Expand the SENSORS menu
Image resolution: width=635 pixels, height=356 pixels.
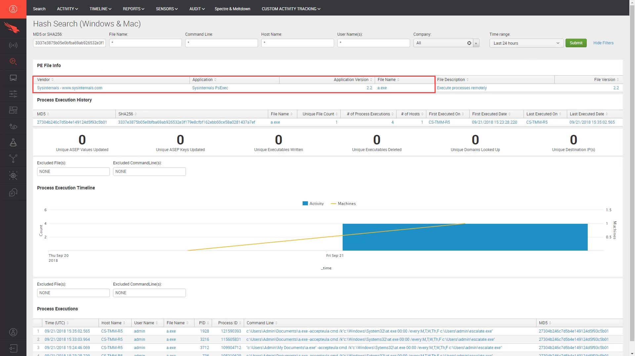167,9
